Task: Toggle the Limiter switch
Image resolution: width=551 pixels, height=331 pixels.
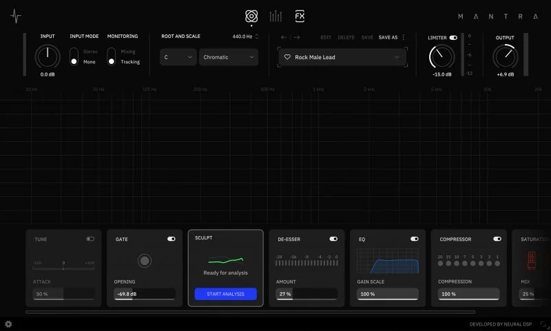Action: 453,38
